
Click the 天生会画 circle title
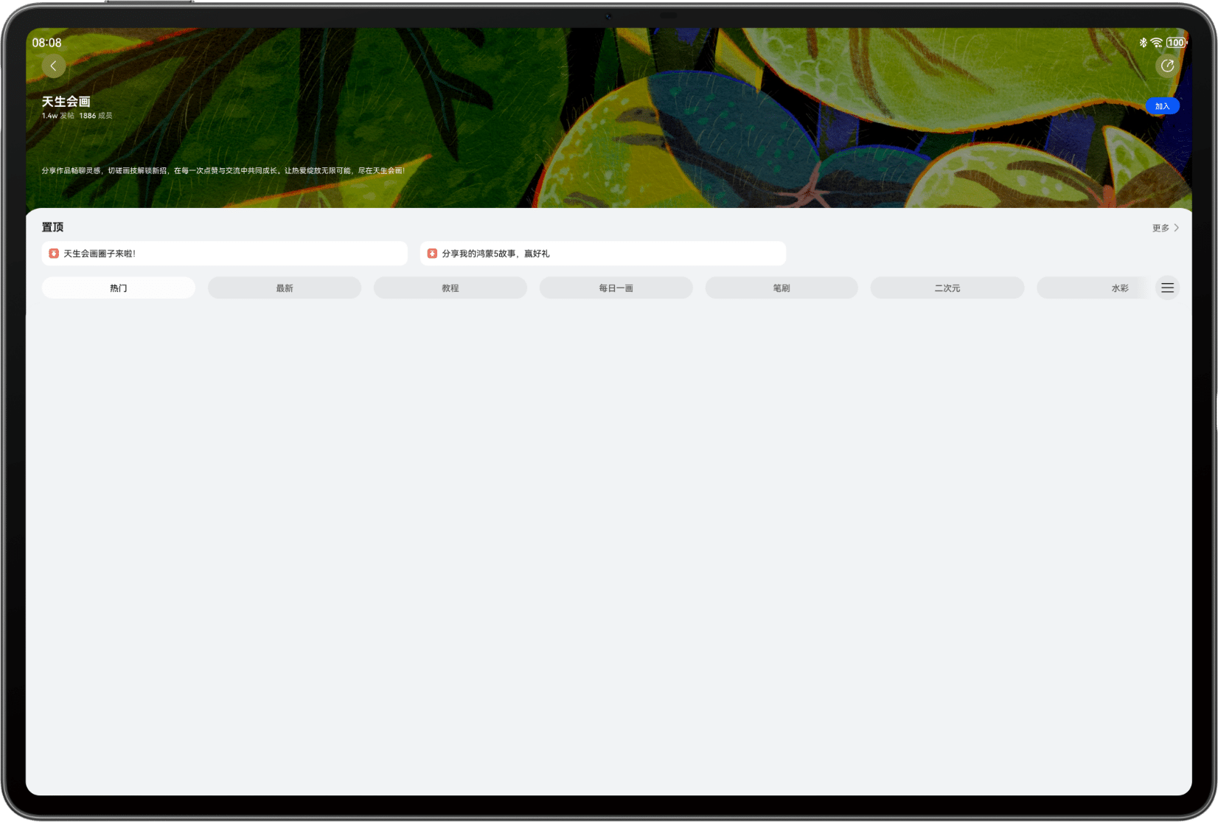[66, 102]
